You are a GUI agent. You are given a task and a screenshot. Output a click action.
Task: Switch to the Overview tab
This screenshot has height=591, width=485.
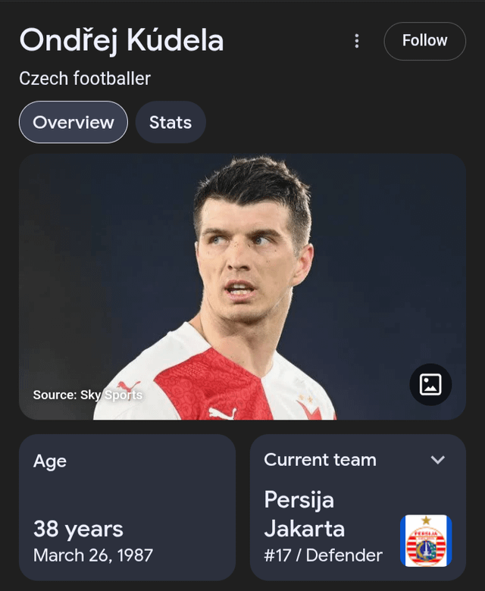click(74, 122)
